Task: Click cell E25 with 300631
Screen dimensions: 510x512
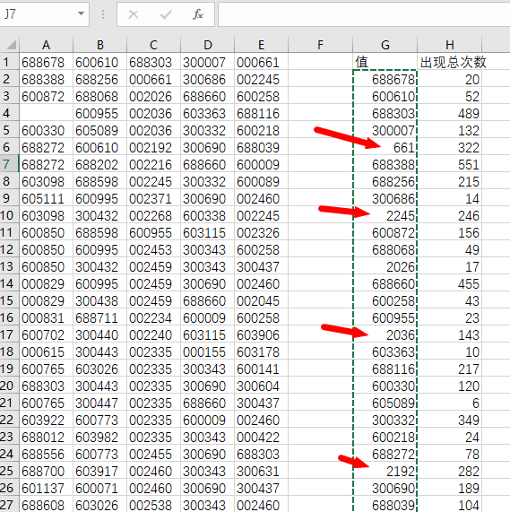Action: [x=261, y=471]
